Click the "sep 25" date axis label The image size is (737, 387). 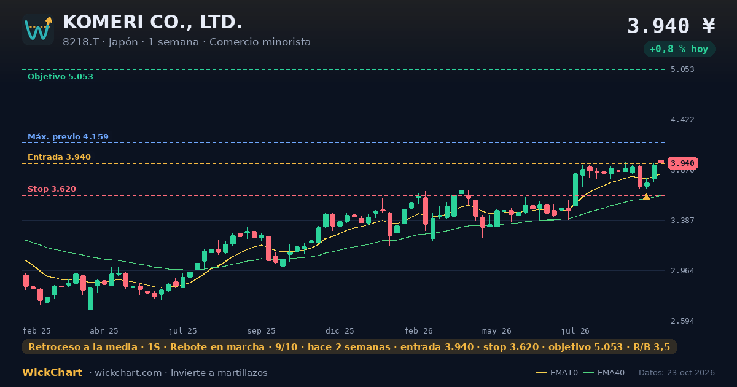[262, 331]
